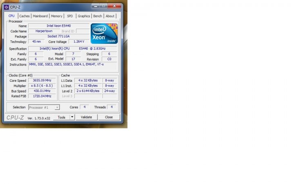294x184 pixels.
Task: Click the Ext. Model 17 value
Action: click(x=73, y=59)
